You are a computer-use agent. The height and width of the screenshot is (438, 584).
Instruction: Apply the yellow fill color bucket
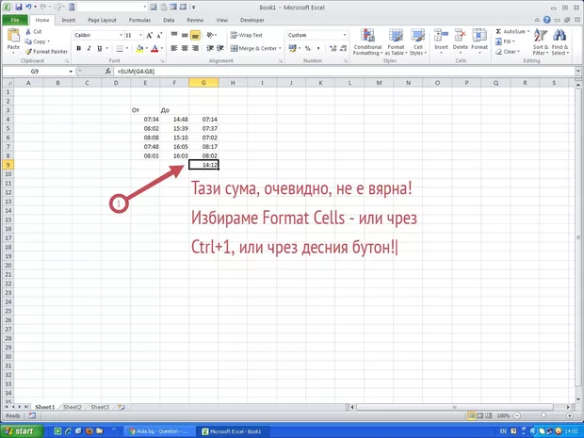click(139, 48)
